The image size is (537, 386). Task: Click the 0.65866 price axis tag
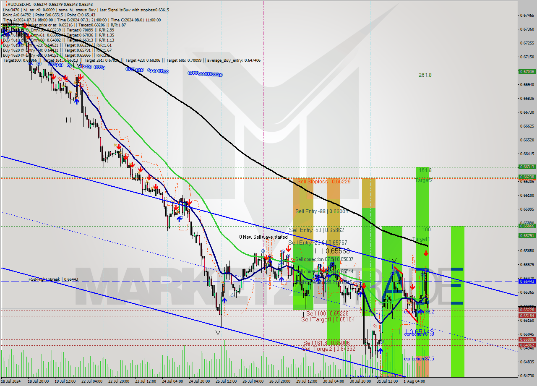coord(527,226)
